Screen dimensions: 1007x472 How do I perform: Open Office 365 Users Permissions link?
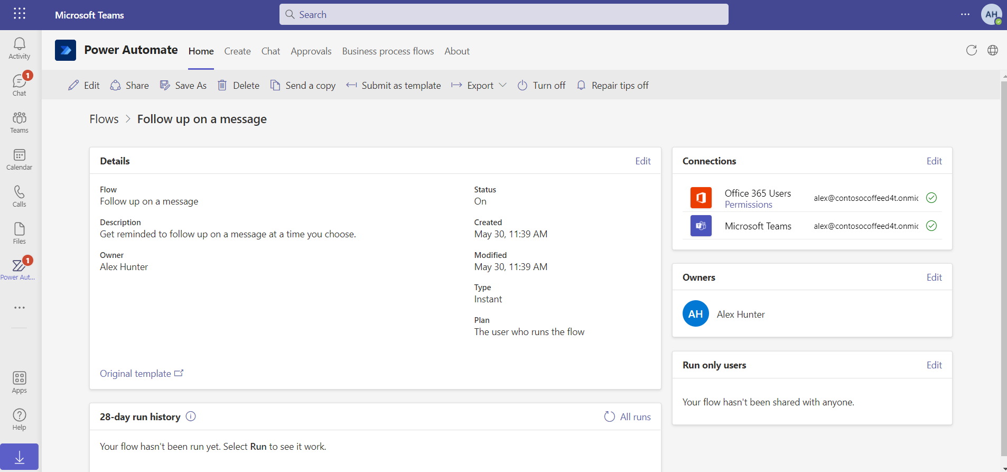(x=748, y=205)
